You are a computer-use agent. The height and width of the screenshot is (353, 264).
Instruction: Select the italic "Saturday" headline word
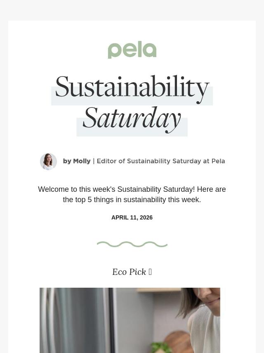click(x=132, y=119)
